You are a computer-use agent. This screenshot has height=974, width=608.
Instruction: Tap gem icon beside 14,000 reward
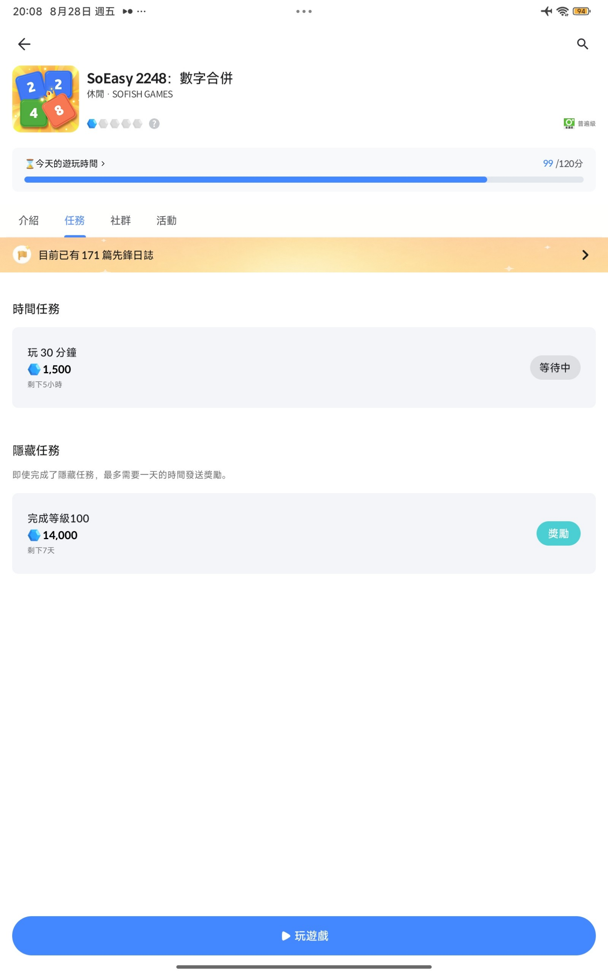(x=34, y=535)
